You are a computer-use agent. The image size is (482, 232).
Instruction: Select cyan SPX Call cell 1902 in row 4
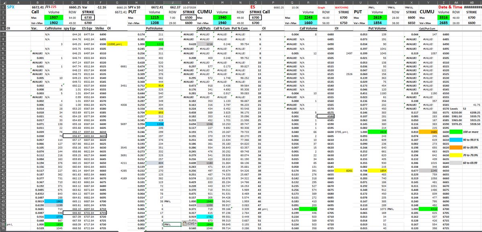coord(53,23)
